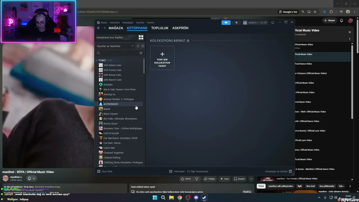
Task: Open Yardım menu
Action: (x=150, y=22)
